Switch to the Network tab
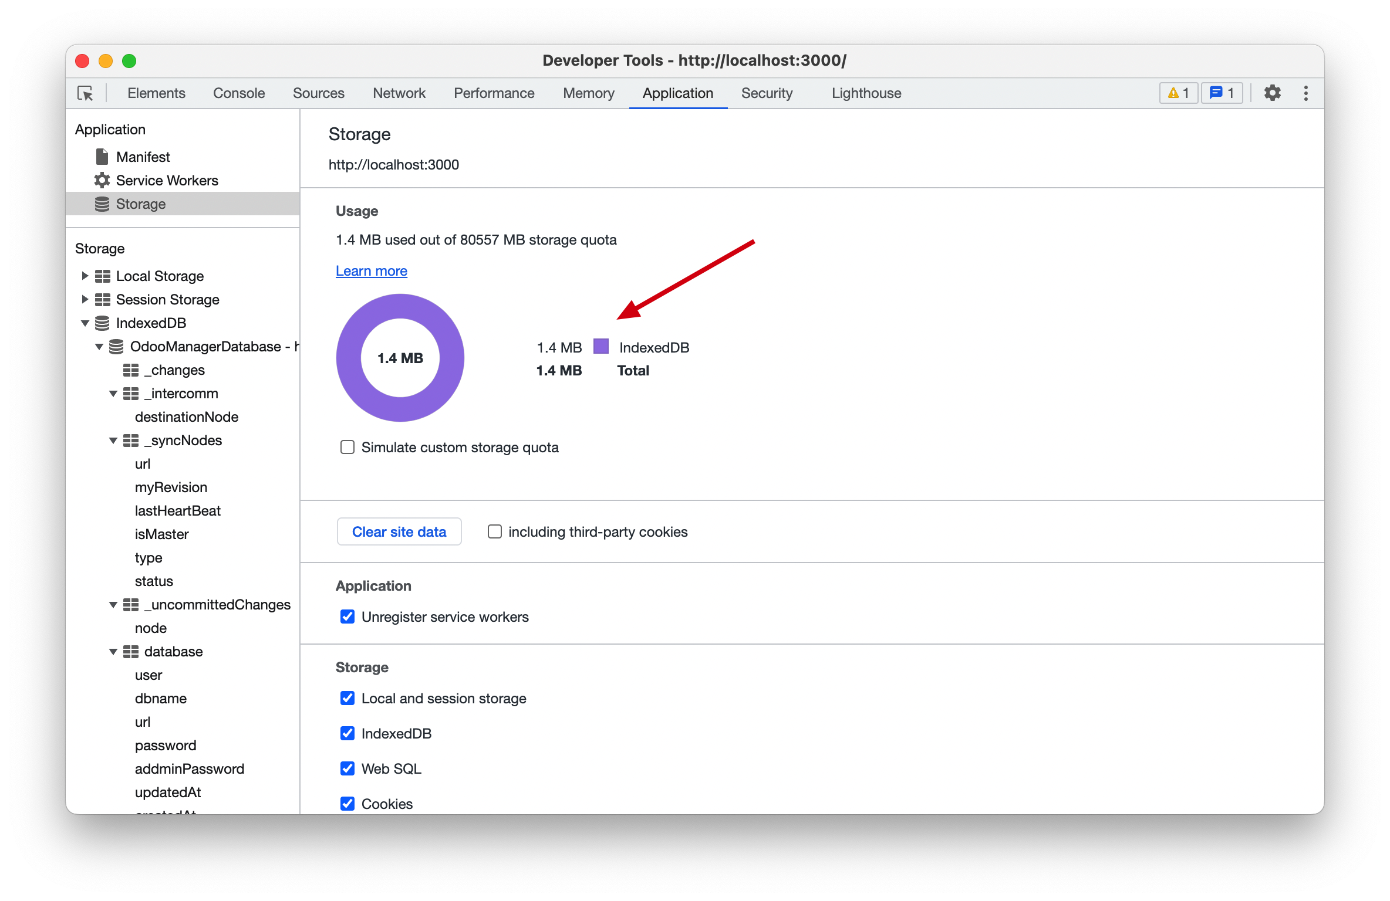This screenshot has width=1390, height=901. click(399, 93)
